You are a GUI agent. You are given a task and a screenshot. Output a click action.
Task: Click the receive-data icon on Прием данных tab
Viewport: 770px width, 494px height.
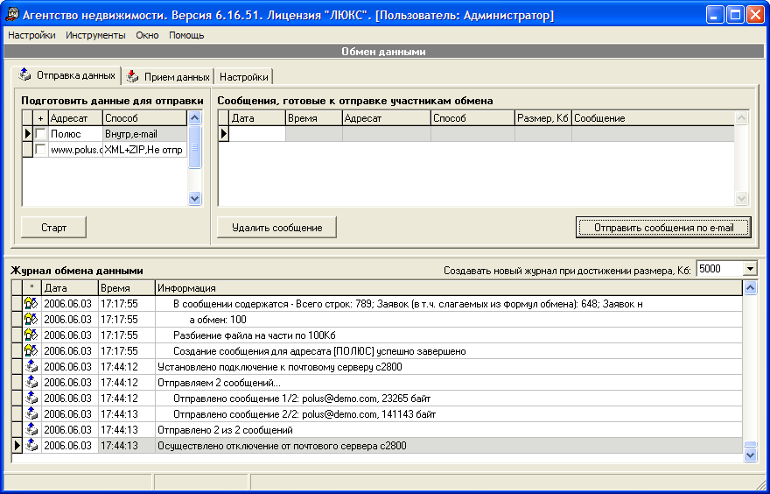click(133, 76)
